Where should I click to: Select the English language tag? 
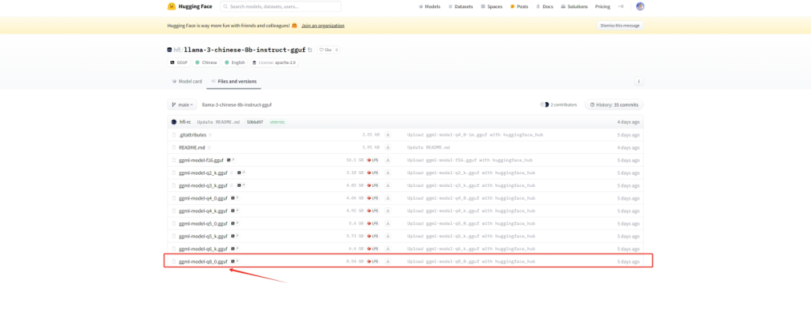(235, 62)
